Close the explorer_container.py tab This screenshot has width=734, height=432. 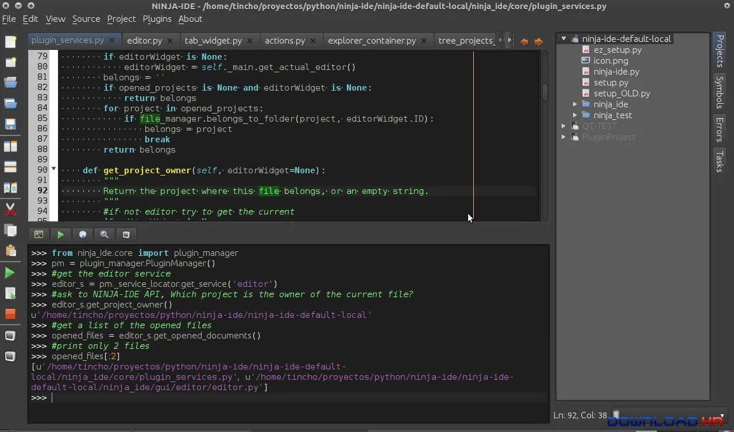[x=424, y=41]
